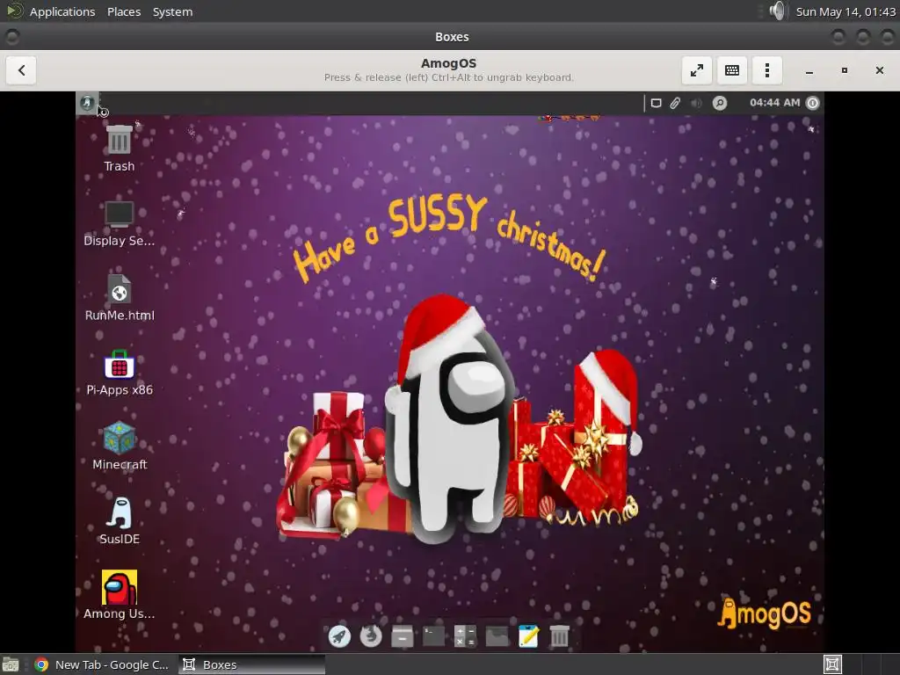Viewport: 900px width, 675px height.
Task: Click the 04:44 AM clock in the AmogOS panel
Action: (x=775, y=103)
